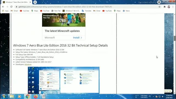The width and height of the screenshot is (176, 99).
Task: Click the EN language indicator in tray
Action: (150, 96)
